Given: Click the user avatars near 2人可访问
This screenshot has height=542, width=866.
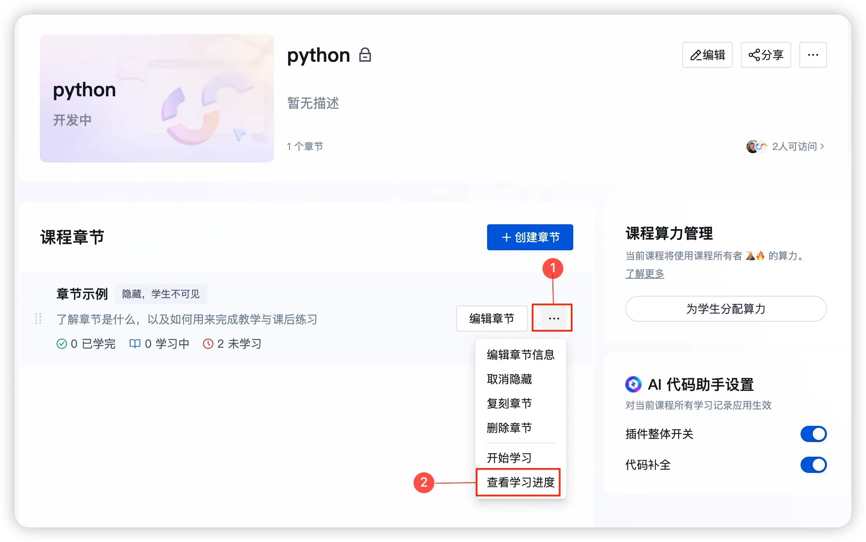Looking at the screenshot, I should (756, 146).
